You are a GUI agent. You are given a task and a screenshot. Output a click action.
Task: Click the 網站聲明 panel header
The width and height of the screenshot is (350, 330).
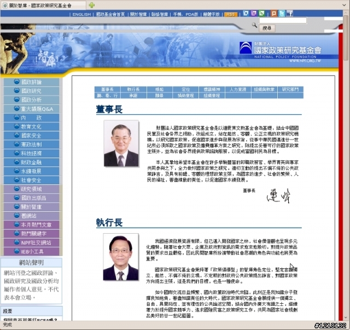point(31,263)
